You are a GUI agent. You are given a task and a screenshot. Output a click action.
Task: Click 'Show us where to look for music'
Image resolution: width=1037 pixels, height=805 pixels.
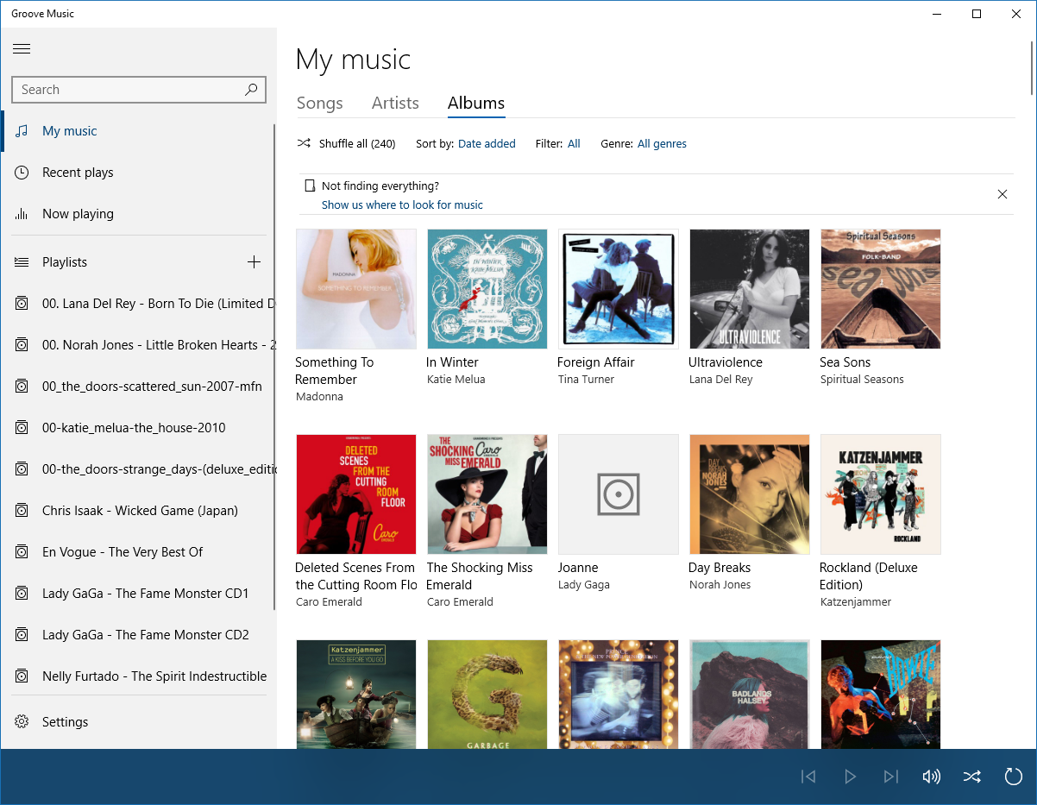coord(402,205)
